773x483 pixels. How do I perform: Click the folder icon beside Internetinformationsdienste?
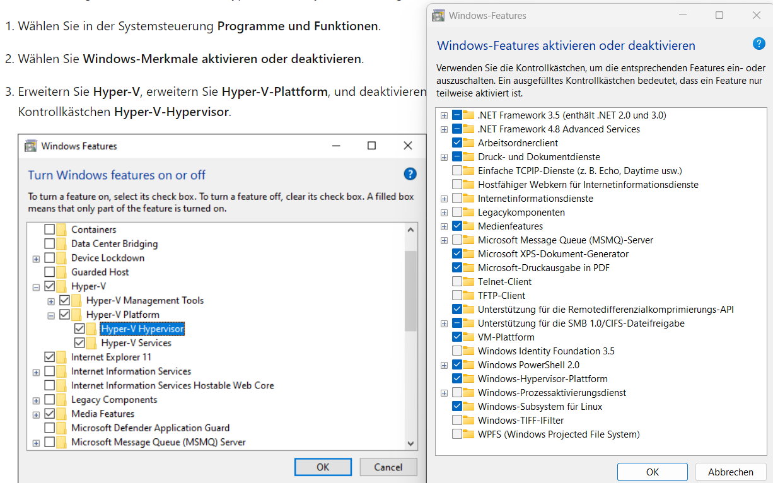[x=468, y=198]
